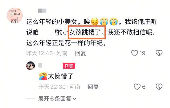Tap timestamp 昨天 12:46 · 河南
The width and height of the screenshot is (170, 108).
[x=47, y=53]
